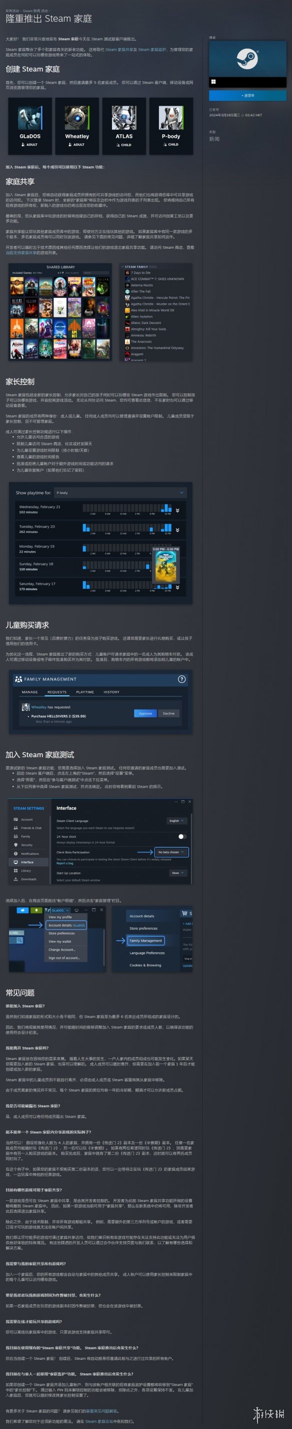Select the P-body child profile card
Viewport: 292px width, 1429px height.
[171, 126]
